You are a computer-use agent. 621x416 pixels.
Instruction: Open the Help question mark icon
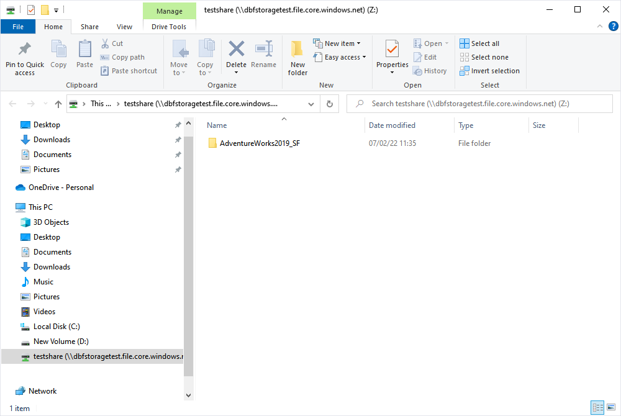[x=613, y=27]
